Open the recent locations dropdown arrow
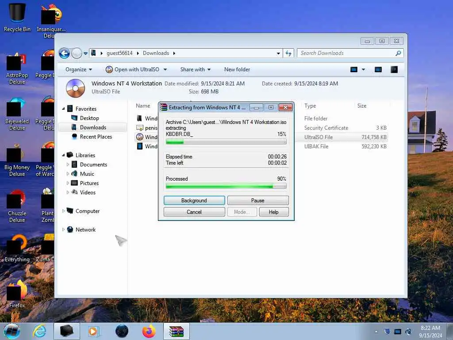This screenshot has height=340, width=453. pyautogui.click(x=85, y=54)
